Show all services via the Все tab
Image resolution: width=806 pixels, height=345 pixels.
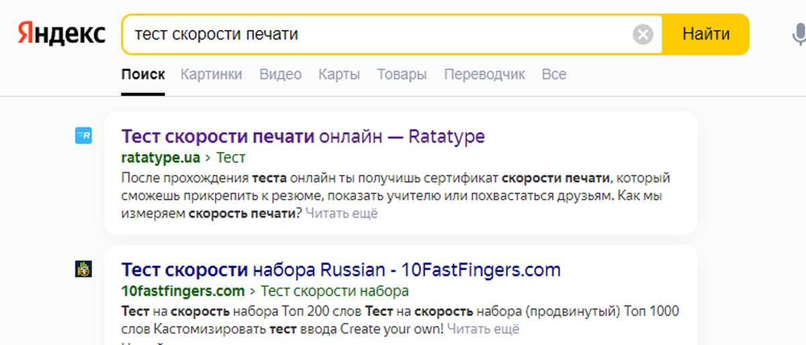(x=554, y=74)
